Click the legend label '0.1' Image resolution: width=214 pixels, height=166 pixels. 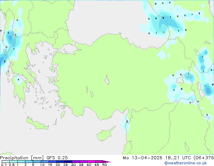(x=4, y=165)
